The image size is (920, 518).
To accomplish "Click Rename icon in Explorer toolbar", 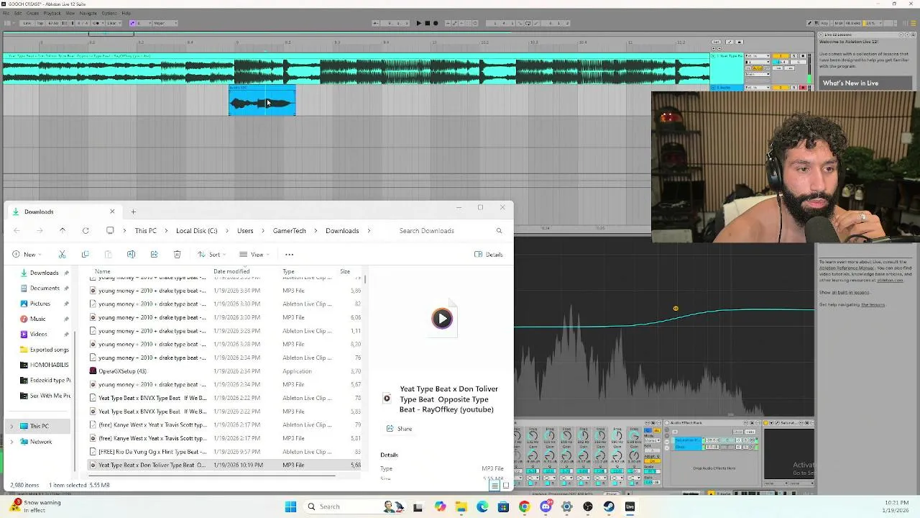I will (x=131, y=254).
